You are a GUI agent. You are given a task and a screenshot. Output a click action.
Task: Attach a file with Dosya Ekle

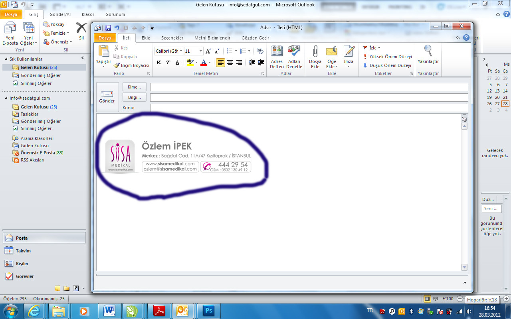coord(315,57)
